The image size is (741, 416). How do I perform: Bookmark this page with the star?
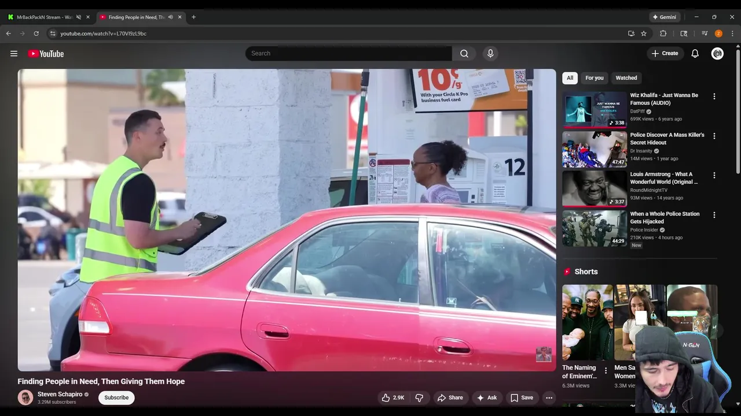tap(644, 34)
